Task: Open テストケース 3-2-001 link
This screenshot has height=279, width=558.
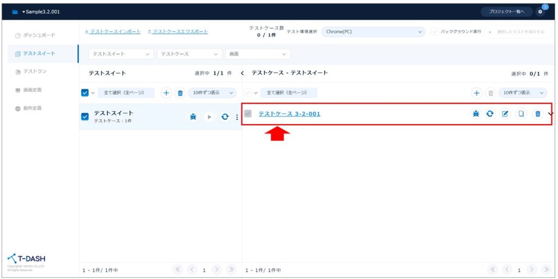Action: (289, 114)
